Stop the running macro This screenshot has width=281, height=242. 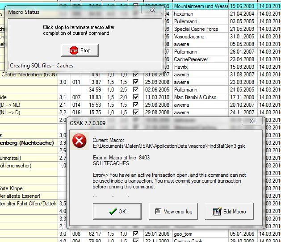point(80,50)
